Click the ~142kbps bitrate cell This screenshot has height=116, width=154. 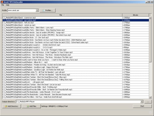136,77
